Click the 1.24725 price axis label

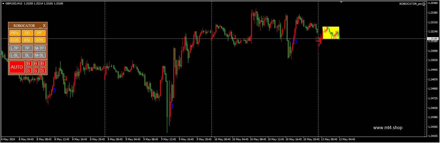point(433,98)
